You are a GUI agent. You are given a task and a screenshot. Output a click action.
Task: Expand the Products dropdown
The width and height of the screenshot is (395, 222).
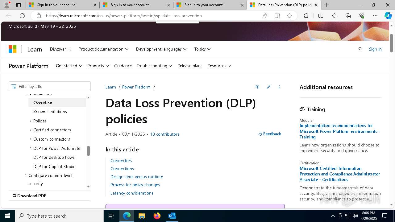pos(98,66)
